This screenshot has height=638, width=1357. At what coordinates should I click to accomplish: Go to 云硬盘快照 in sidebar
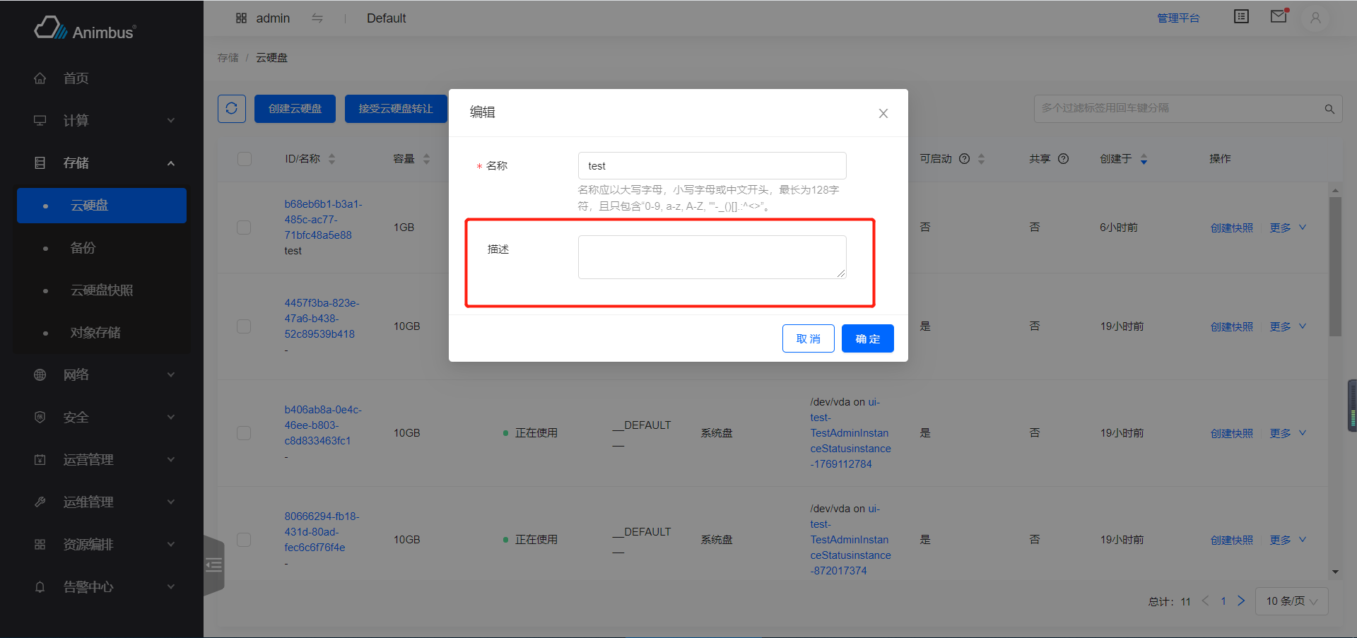tap(102, 290)
